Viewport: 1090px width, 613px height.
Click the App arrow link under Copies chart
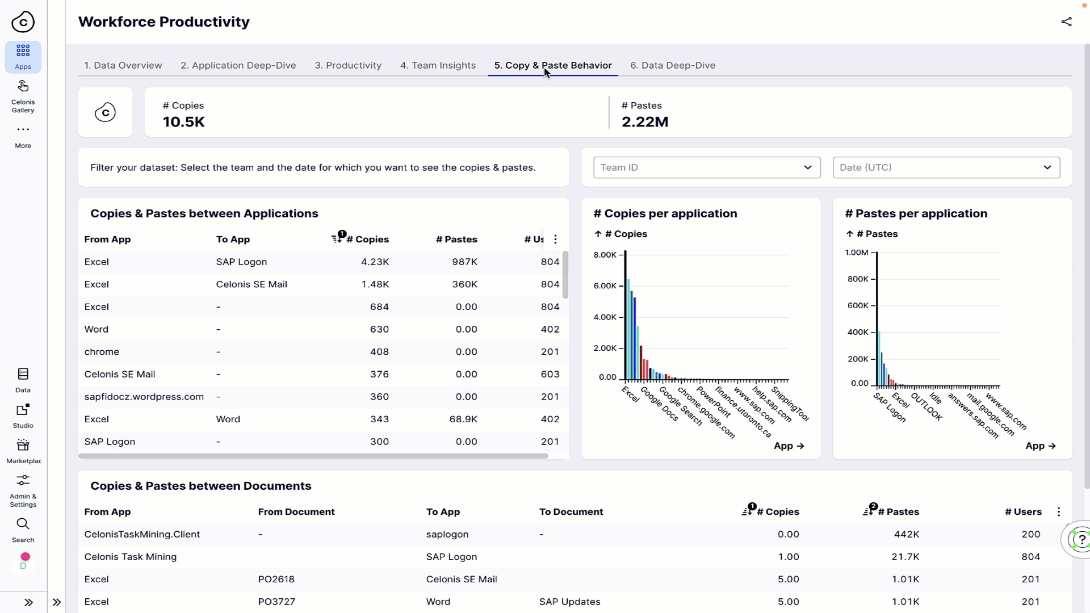(x=789, y=446)
